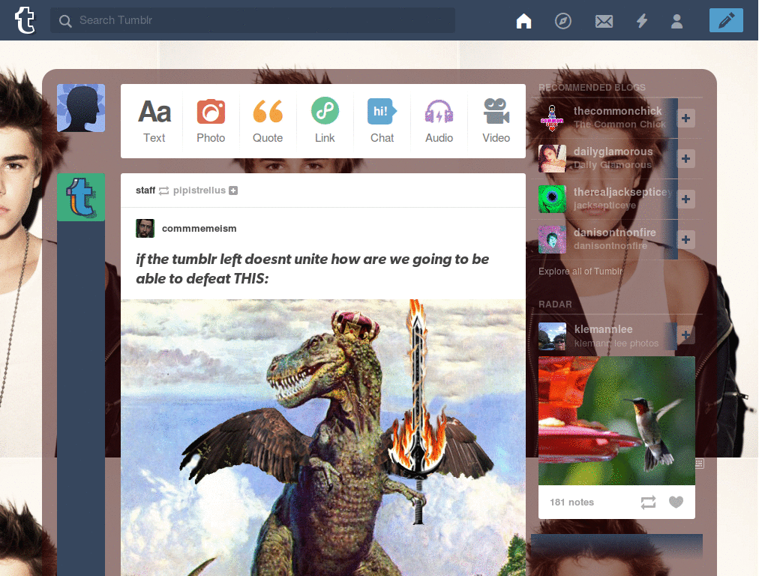
Task: Open the Account person icon
Action: coord(677,21)
